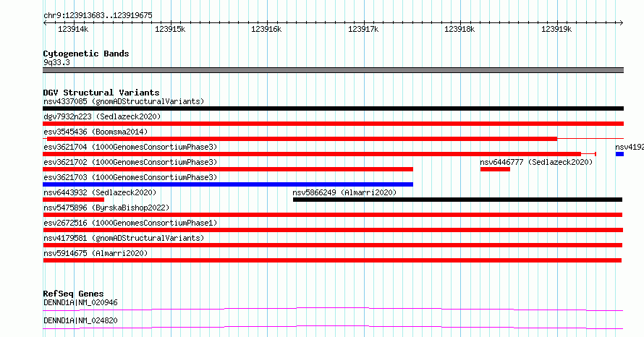Screen dimensions: 644x337
Task: Click label nsv6446777 (Sedlazeck2020)
Action: [536, 162]
